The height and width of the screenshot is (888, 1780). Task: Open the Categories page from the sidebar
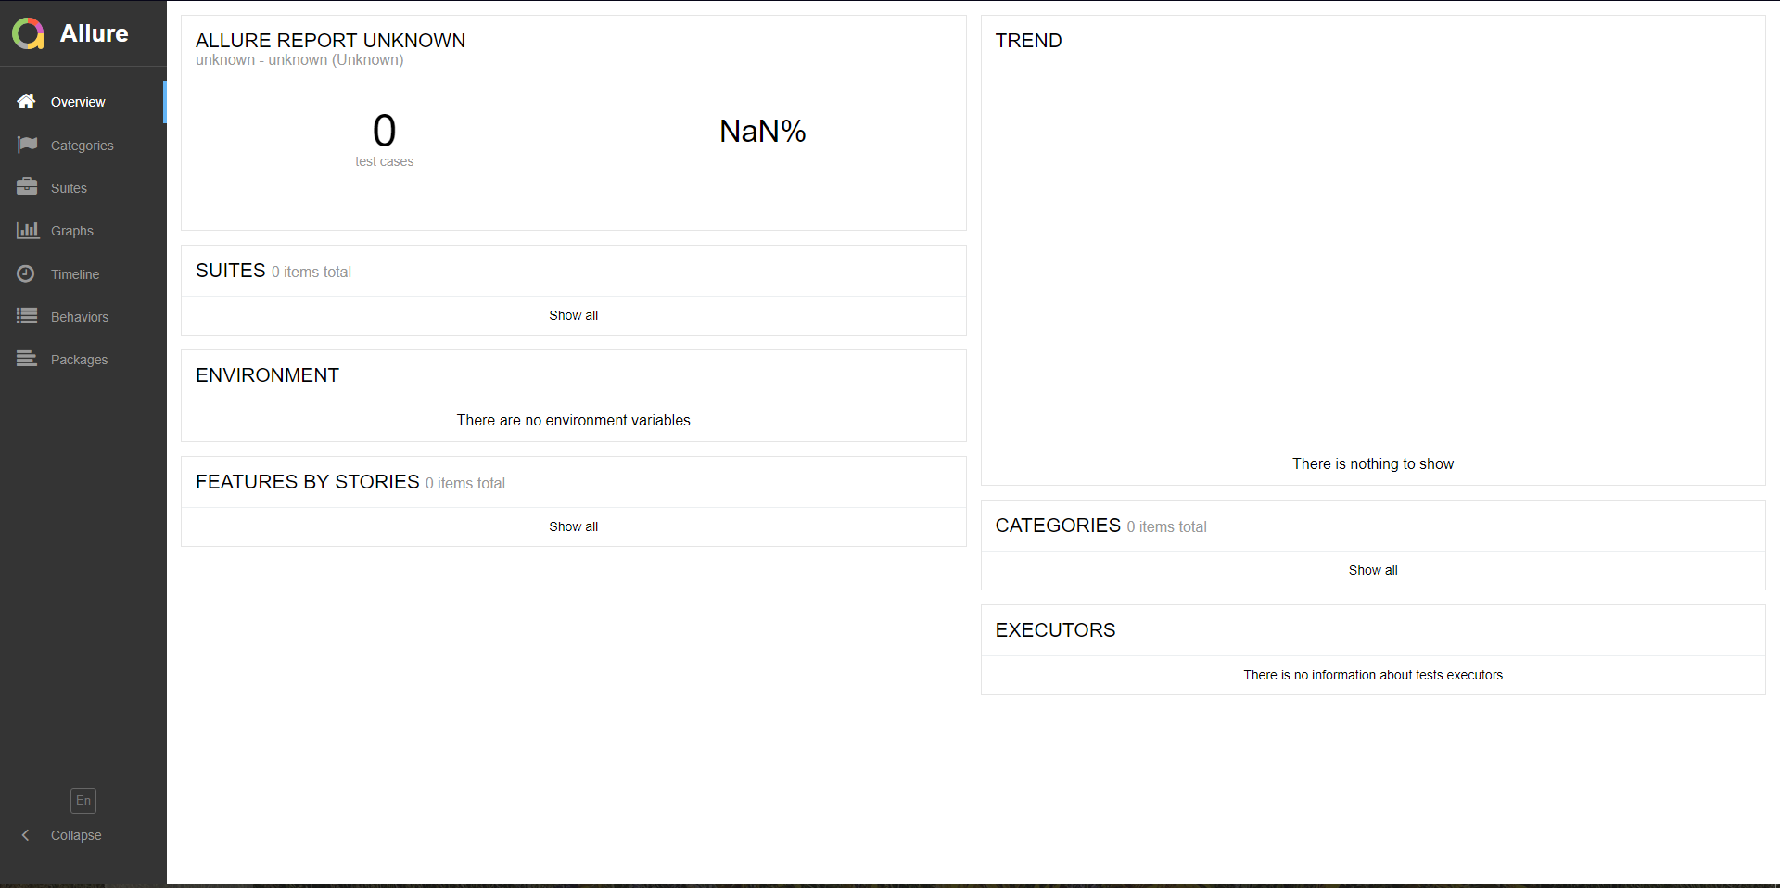(x=82, y=145)
